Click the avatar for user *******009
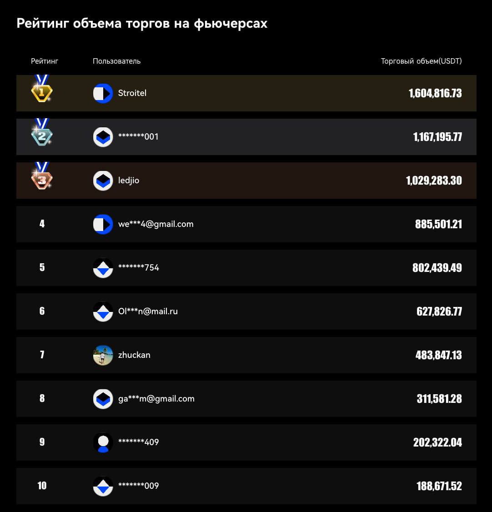The height and width of the screenshot is (512, 492). tap(103, 486)
